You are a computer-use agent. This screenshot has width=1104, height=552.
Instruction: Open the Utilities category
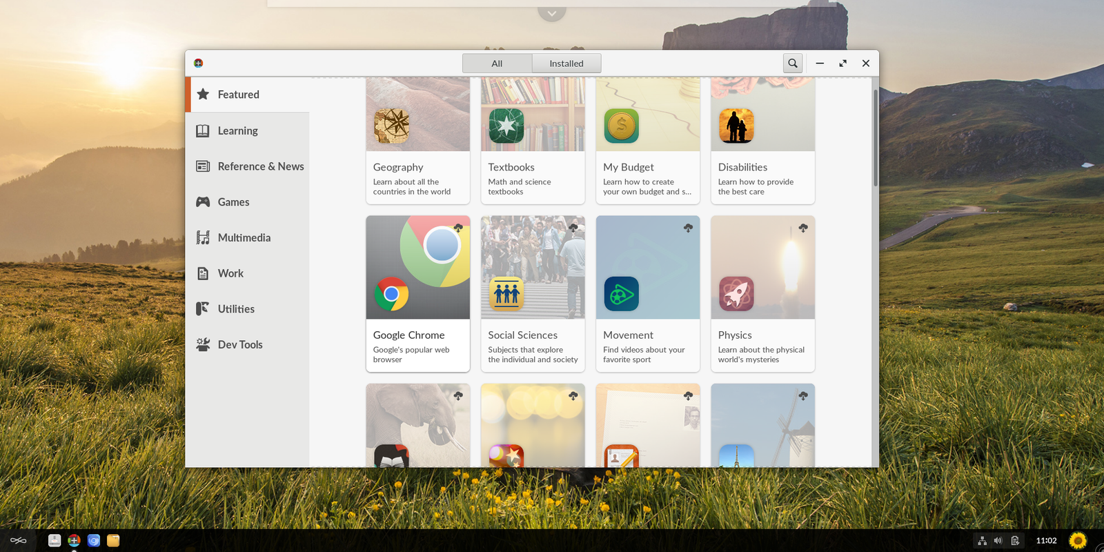(247, 309)
